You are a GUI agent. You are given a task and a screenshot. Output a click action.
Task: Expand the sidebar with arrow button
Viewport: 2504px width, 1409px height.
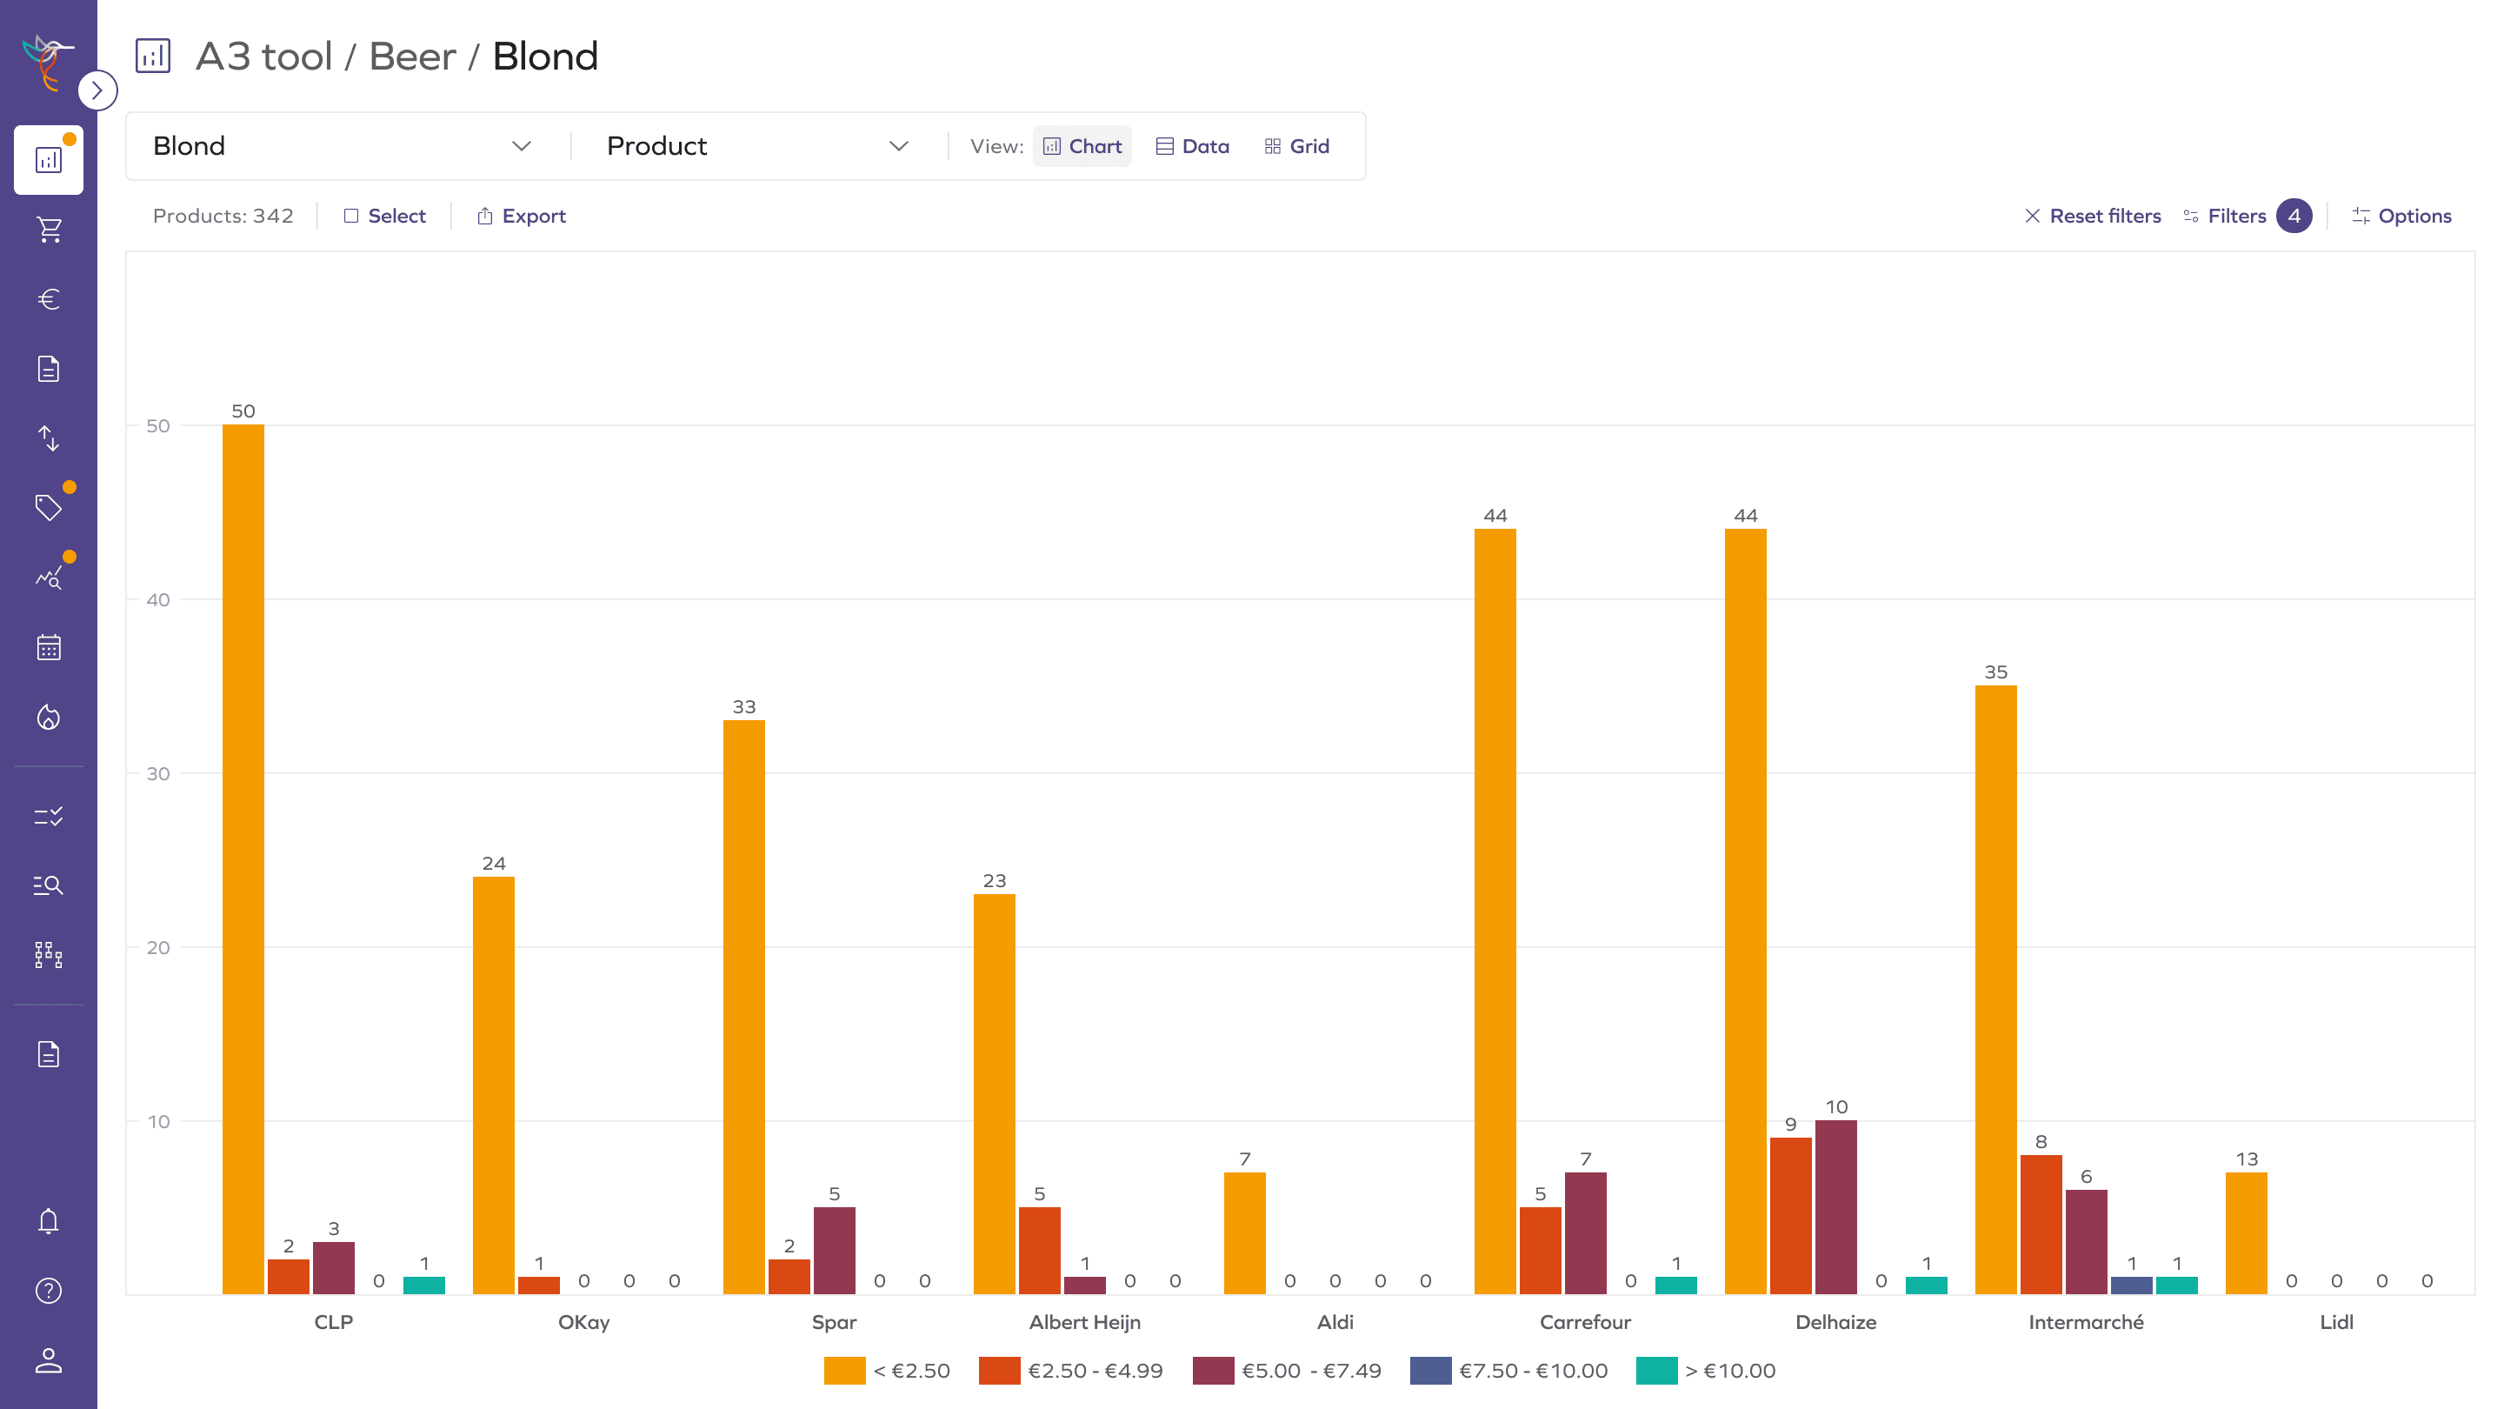tap(97, 90)
